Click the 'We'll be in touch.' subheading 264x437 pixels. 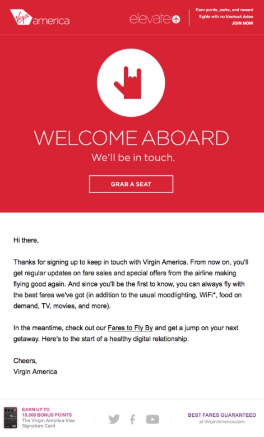pyautogui.click(x=133, y=158)
